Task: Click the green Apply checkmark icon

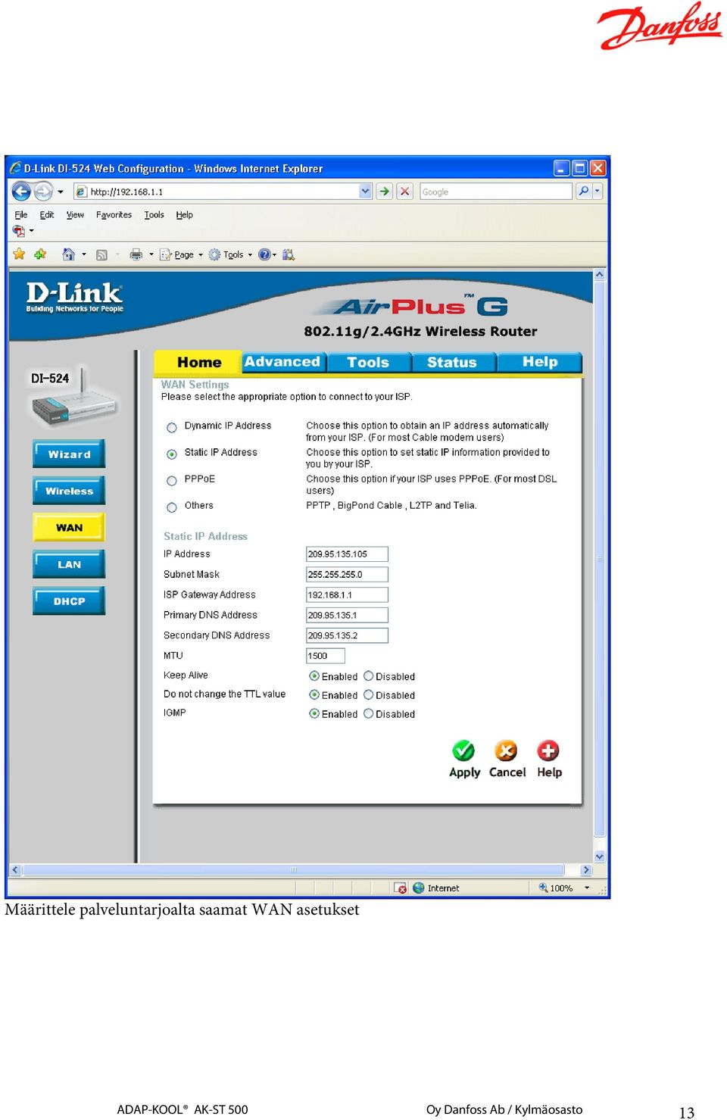Action: coord(463,750)
